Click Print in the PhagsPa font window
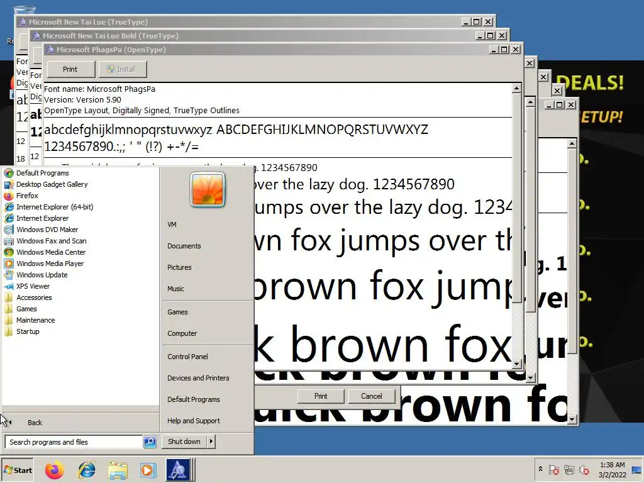644x483 pixels. click(70, 69)
